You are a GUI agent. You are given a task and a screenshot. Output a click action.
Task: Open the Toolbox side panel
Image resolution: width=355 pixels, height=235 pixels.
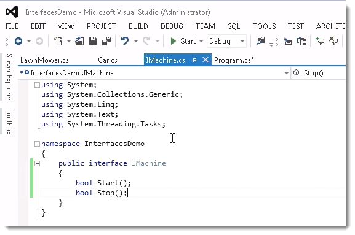(9, 121)
